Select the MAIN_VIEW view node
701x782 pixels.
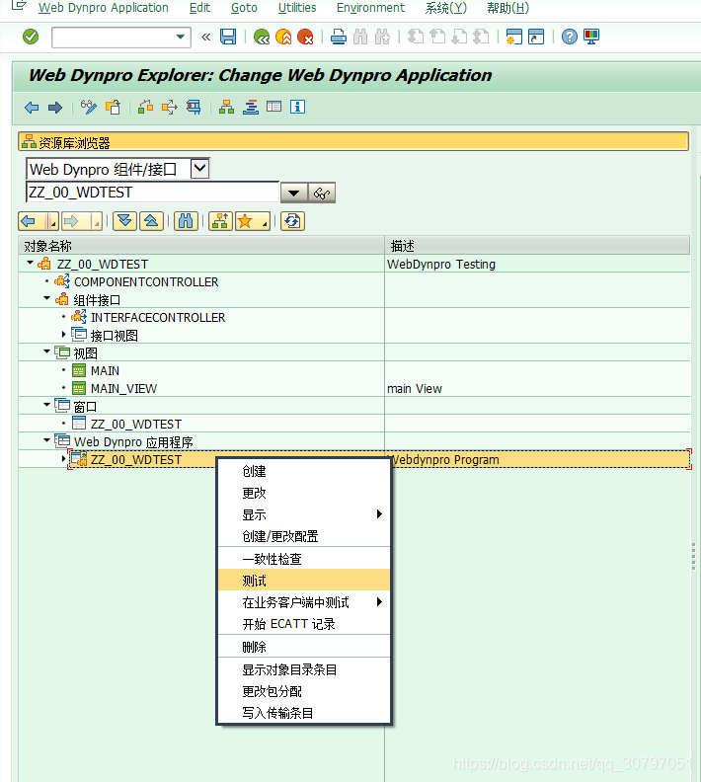coord(123,388)
